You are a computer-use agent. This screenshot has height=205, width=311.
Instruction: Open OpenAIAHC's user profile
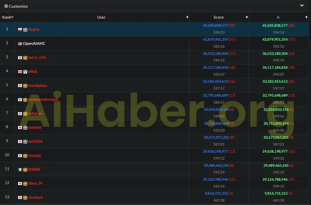click(34, 44)
